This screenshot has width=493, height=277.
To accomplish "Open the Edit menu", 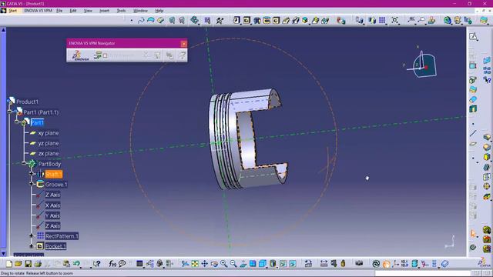I will (x=73, y=11).
